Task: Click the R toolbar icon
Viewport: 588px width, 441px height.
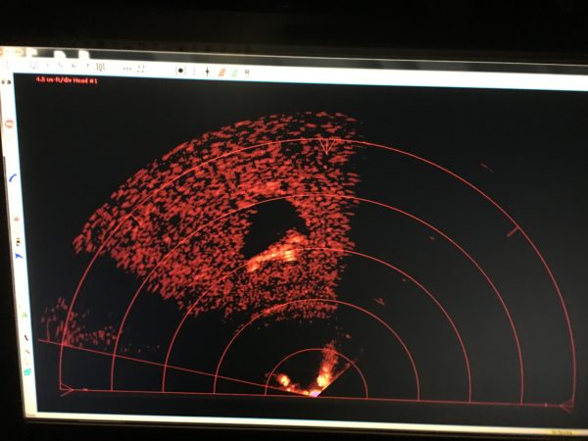Action: (247, 72)
